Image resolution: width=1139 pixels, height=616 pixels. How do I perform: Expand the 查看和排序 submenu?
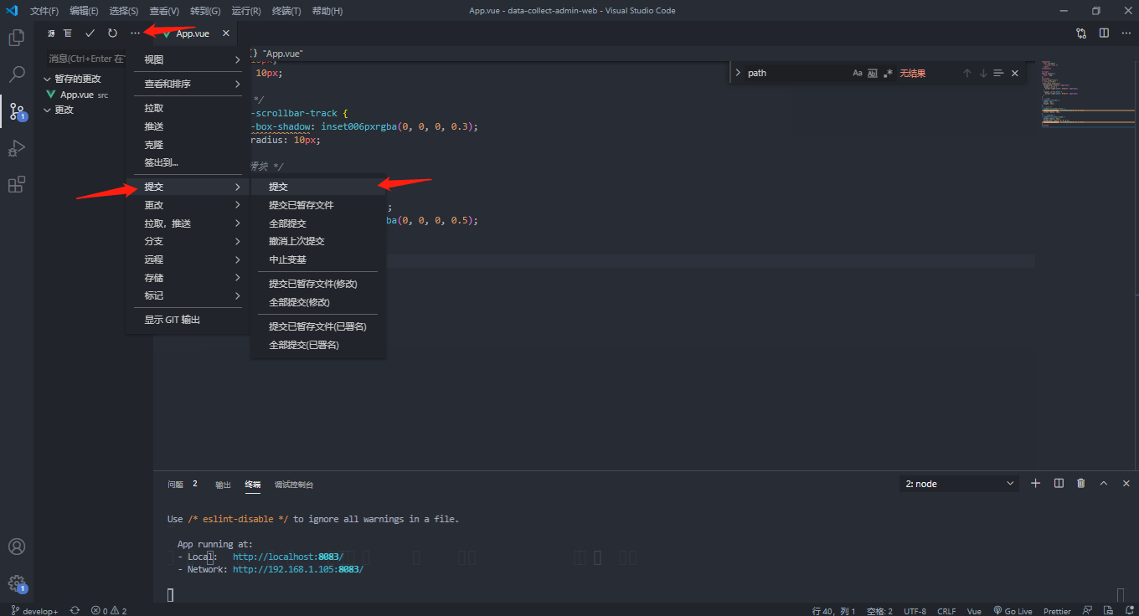[x=188, y=85]
